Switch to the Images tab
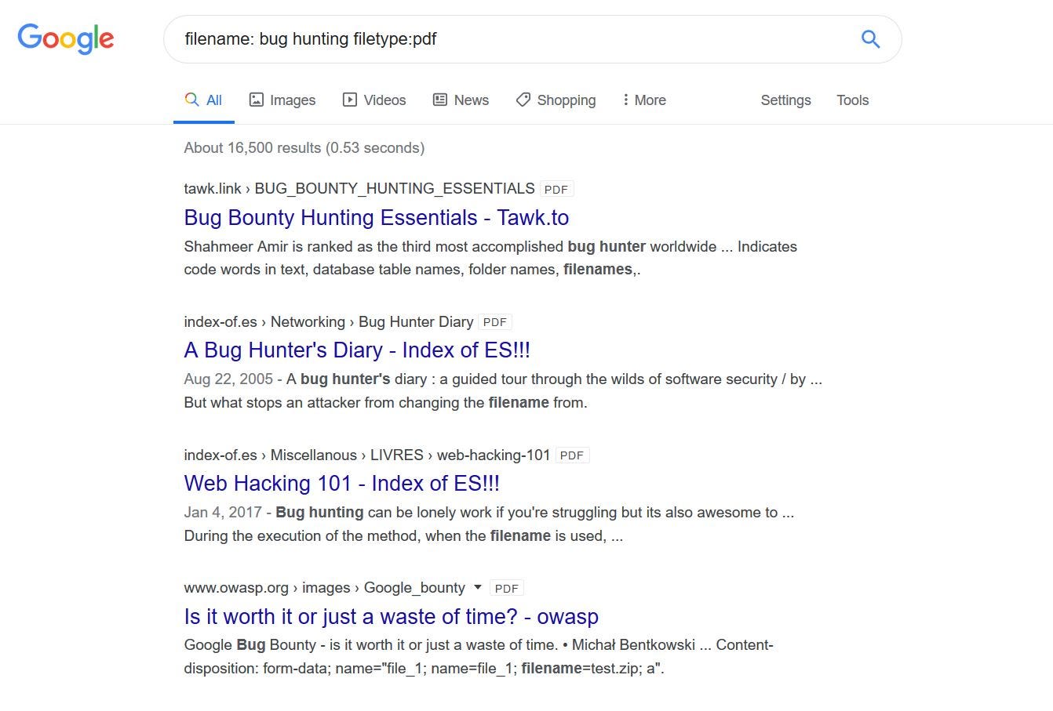 (282, 100)
